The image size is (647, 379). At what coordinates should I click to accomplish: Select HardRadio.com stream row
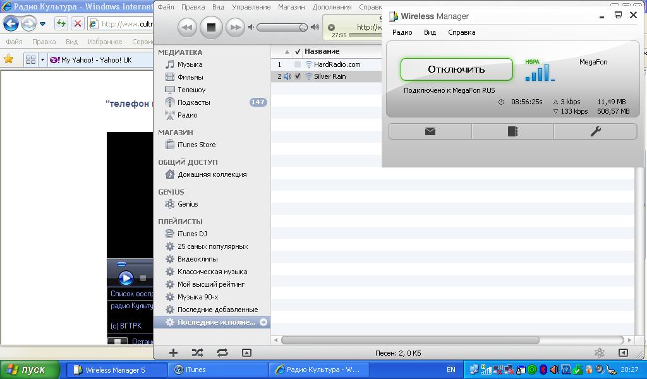pos(327,64)
